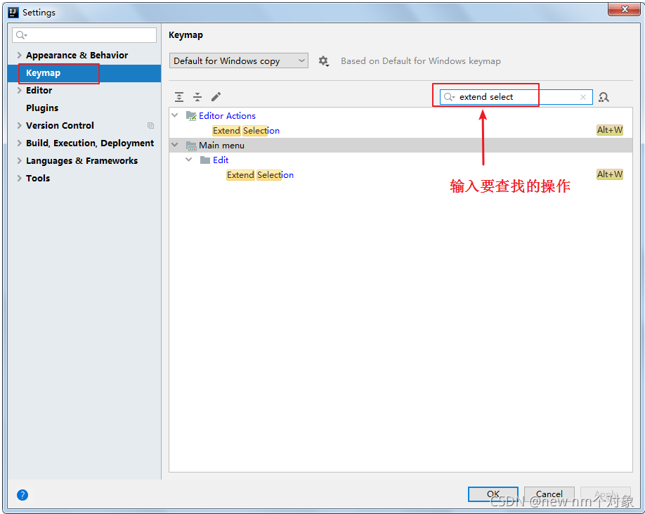Screen dimensions: 645x514
Task: Select the Tools category label
Action: click(38, 178)
